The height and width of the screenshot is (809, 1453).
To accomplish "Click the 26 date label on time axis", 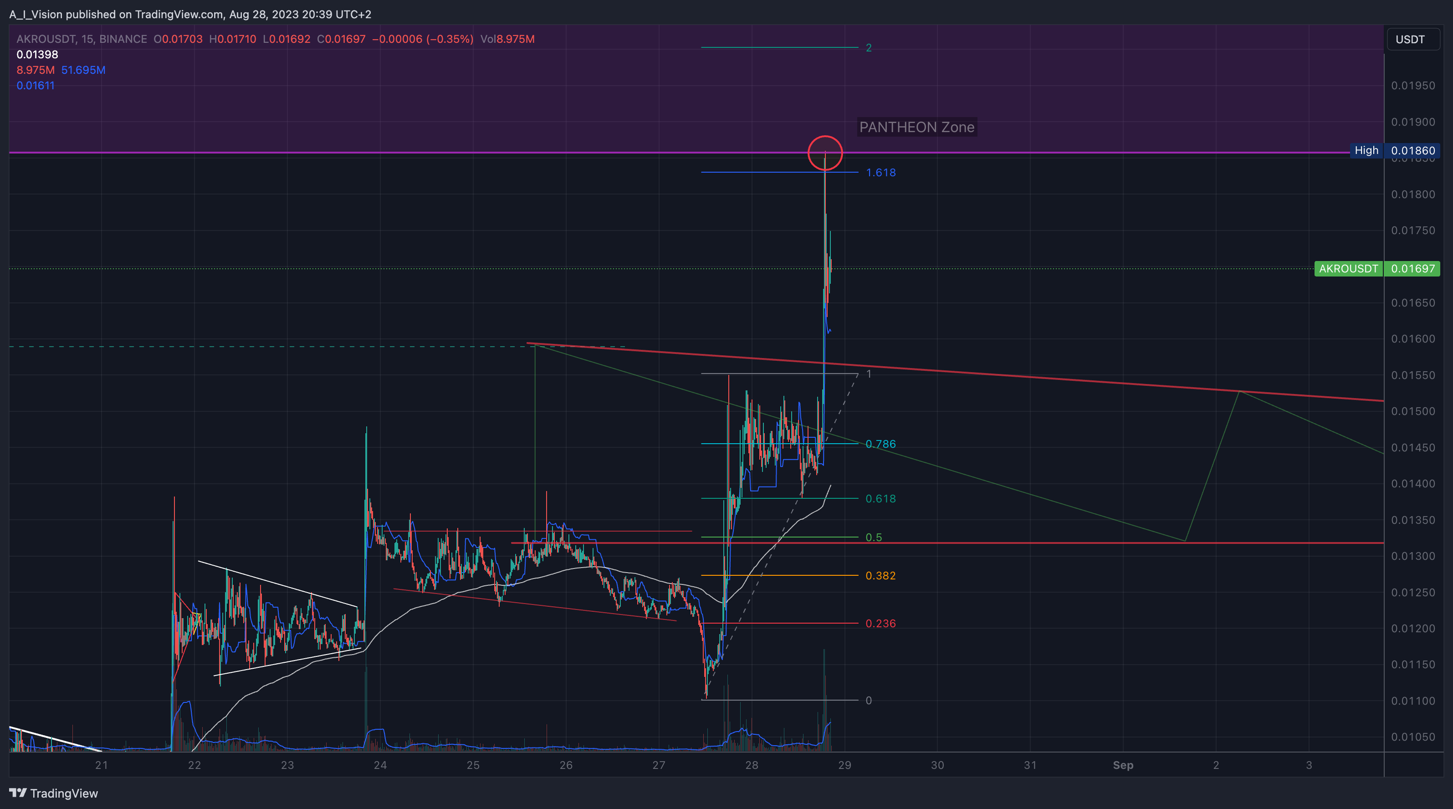I will pyautogui.click(x=566, y=765).
